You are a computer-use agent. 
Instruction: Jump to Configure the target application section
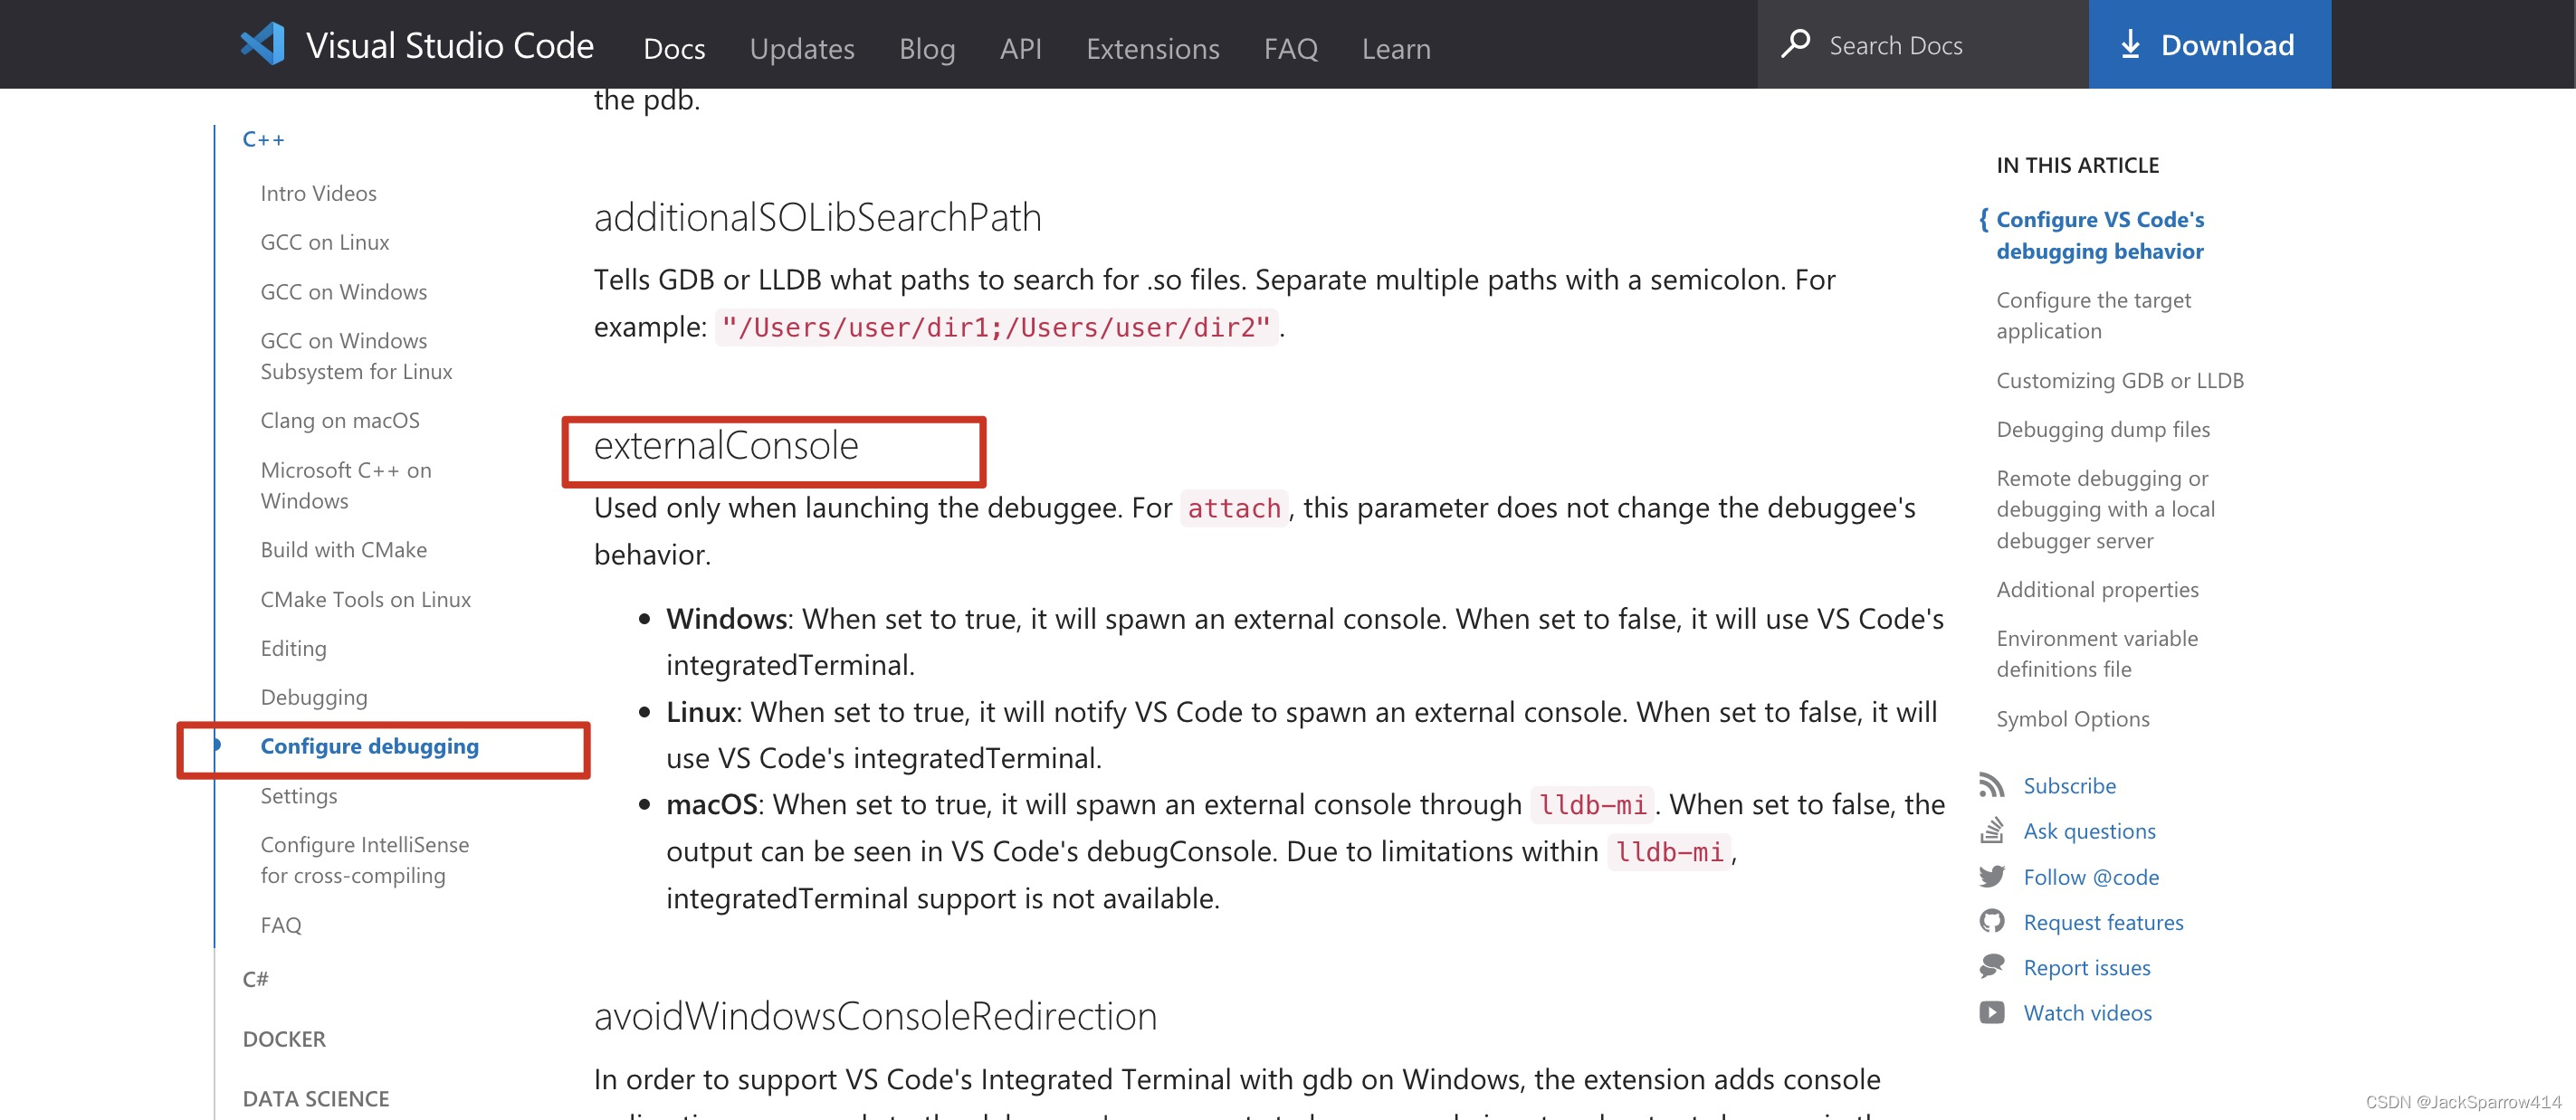2093,315
